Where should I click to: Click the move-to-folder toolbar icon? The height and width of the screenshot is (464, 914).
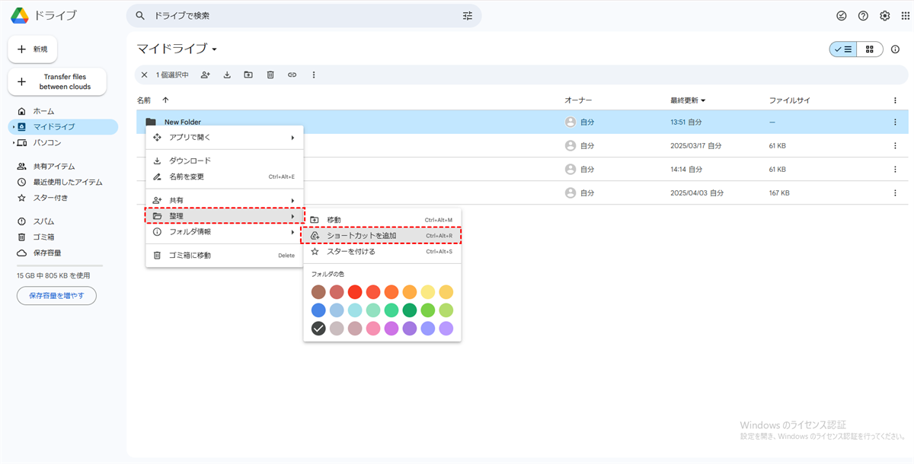tap(248, 75)
